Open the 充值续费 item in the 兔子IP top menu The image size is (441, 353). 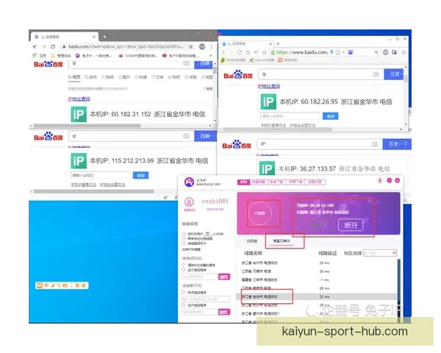tap(258, 182)
